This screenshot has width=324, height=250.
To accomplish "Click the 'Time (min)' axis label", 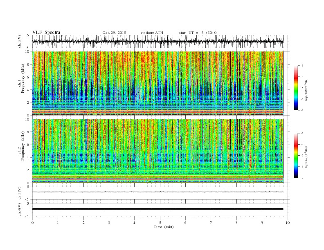I will (x=164, y=227).
